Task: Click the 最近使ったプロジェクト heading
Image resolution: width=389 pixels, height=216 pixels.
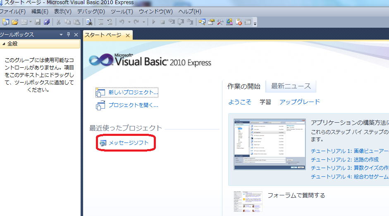Action: pyautogui.click(x=126, y=128)
